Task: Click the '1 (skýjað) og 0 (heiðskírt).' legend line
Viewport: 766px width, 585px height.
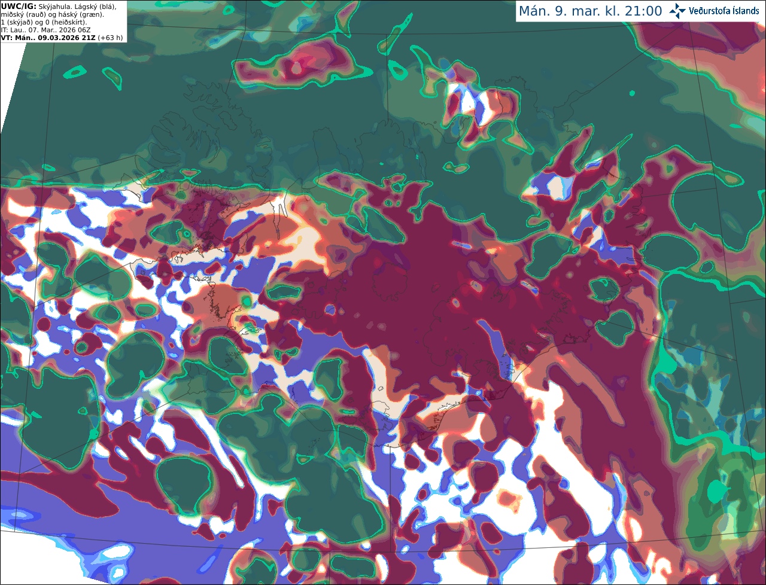Action: click(x=44, y=22)
